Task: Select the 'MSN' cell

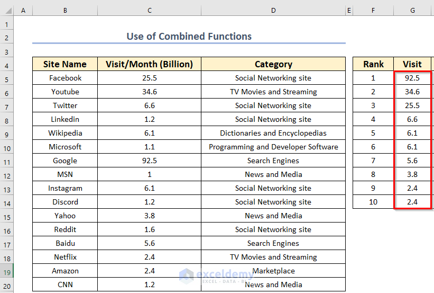Action: (65, 174)
